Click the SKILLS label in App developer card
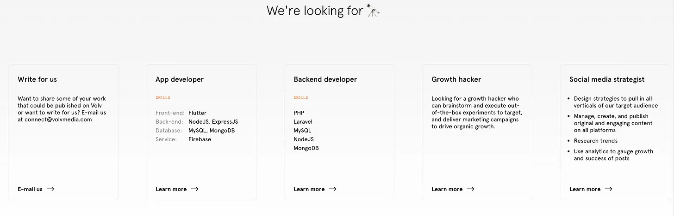The height and width of the screenshot is (216, 674). click(x=163, y=98)
